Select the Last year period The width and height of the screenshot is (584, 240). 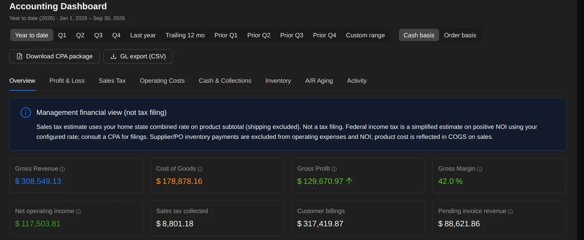coord(143,35)
